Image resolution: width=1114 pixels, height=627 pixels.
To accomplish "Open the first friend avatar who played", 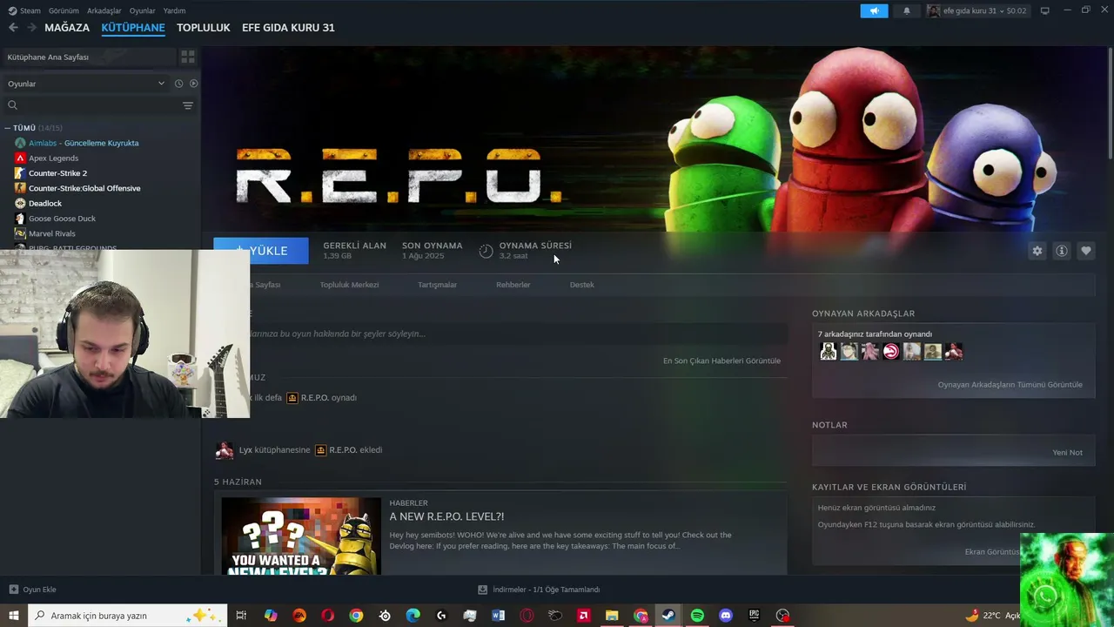I will point(828,351).
